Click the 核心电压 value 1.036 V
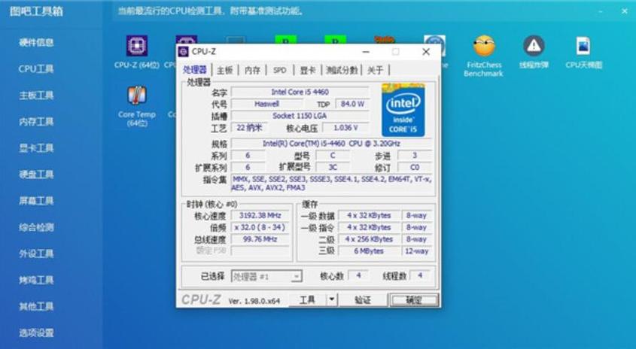 [345, 128]
